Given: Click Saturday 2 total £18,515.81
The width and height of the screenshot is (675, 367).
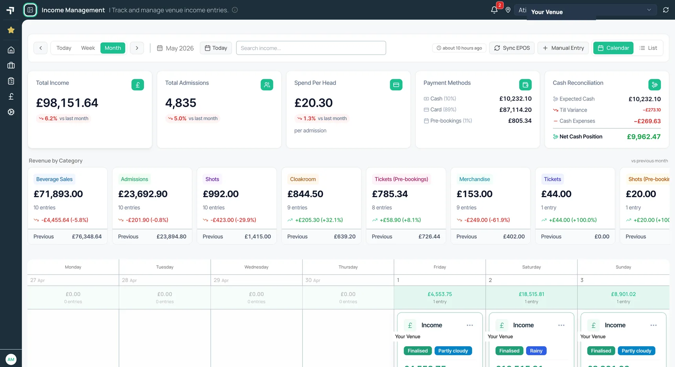Looking at the screenshot, I should point(531,294).
